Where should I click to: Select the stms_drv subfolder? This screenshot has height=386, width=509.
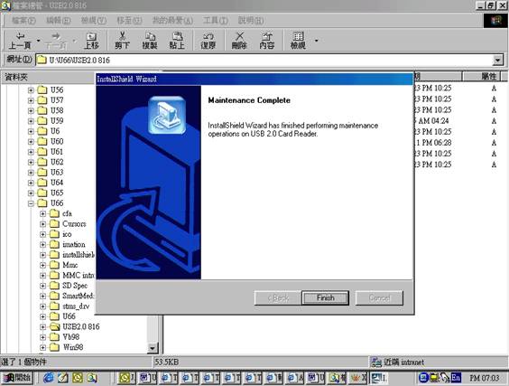point(76,306)
